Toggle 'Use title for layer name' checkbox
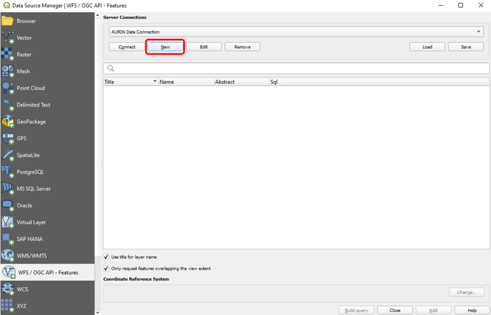The width and height of the screenshot is (491, 315). coord(106,257)
